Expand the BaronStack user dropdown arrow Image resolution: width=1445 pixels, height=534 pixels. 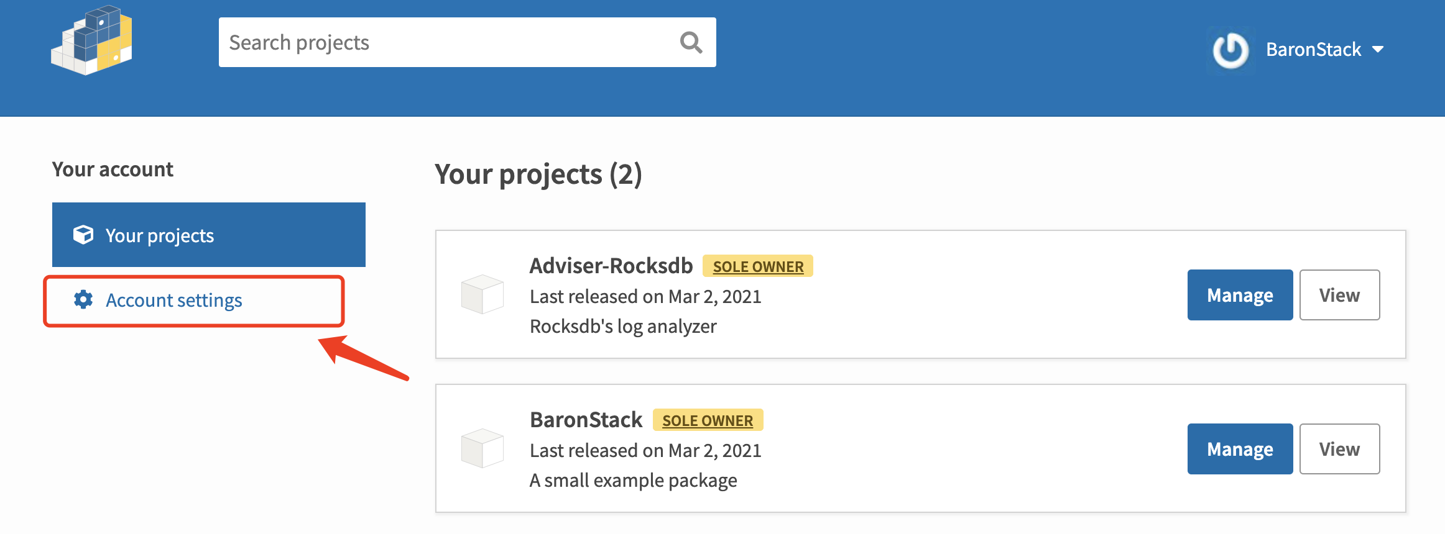tap(1378, 50)
